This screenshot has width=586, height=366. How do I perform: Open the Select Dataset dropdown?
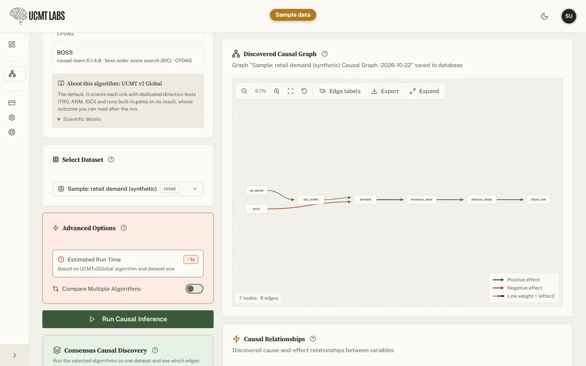point(128,189)
